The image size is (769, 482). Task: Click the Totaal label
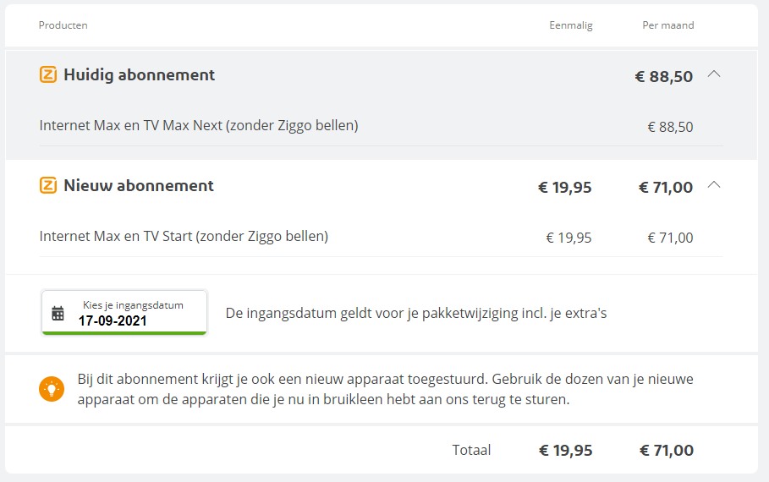pyautogui.click(x=471, y=450)
